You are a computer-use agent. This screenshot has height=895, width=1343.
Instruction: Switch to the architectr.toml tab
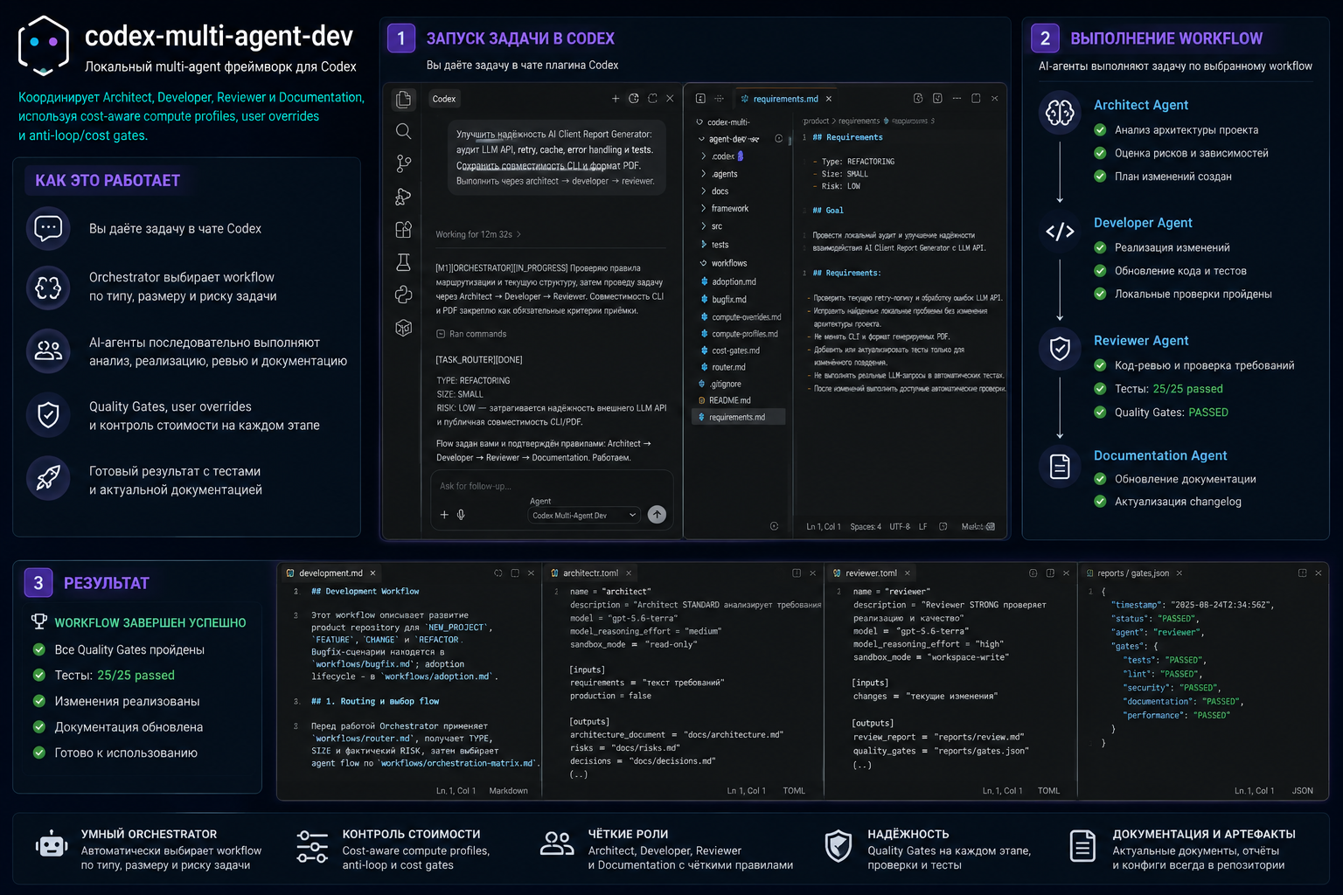(x=590, y=573)
